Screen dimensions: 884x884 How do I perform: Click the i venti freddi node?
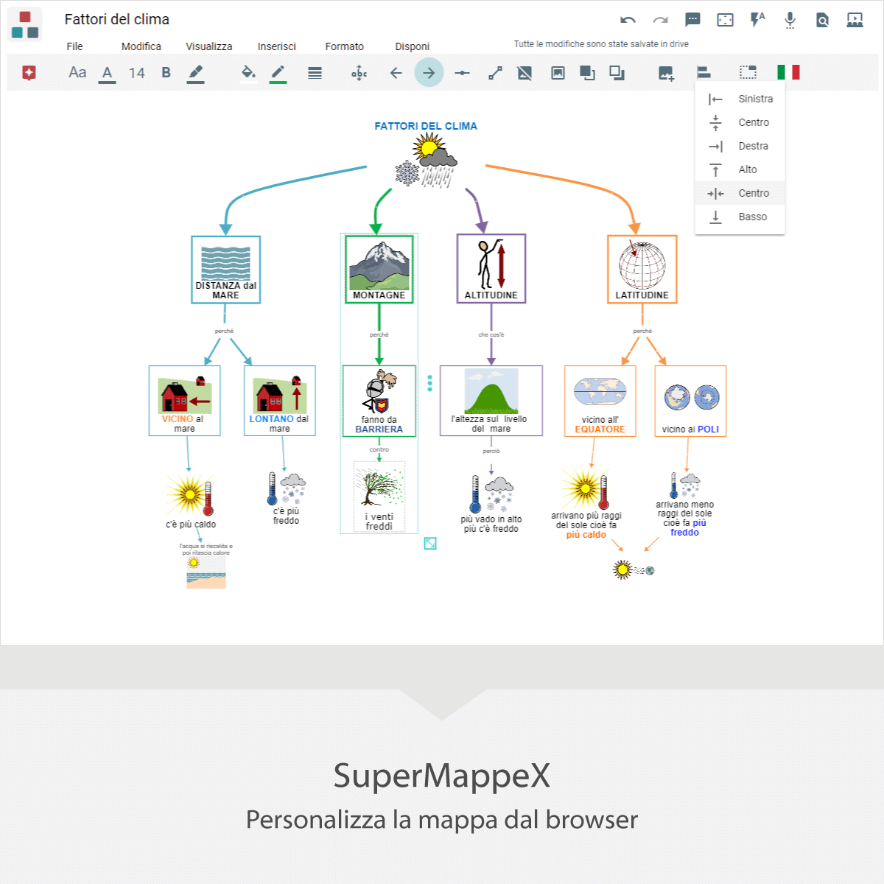pyautogui.click(x=379, y=497)
